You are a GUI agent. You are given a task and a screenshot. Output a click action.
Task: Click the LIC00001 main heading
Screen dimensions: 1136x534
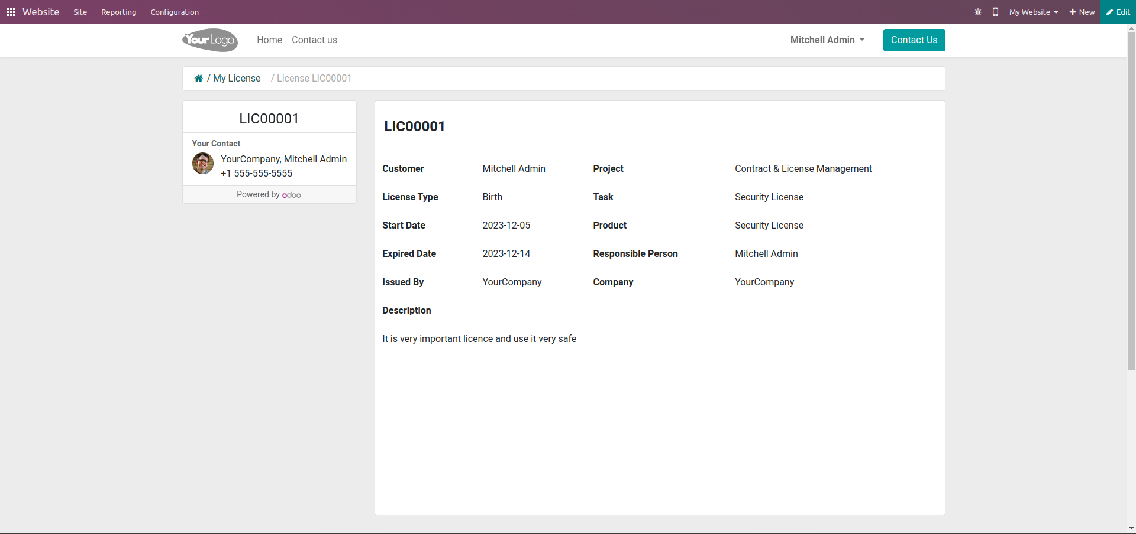point(415,126)
